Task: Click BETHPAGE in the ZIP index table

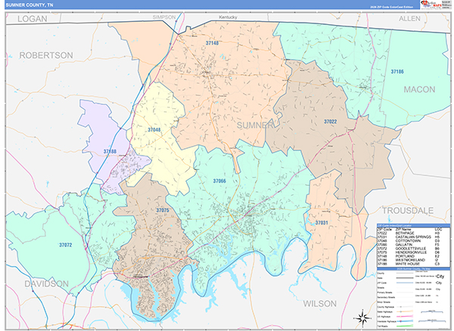Action: [405, 233]
